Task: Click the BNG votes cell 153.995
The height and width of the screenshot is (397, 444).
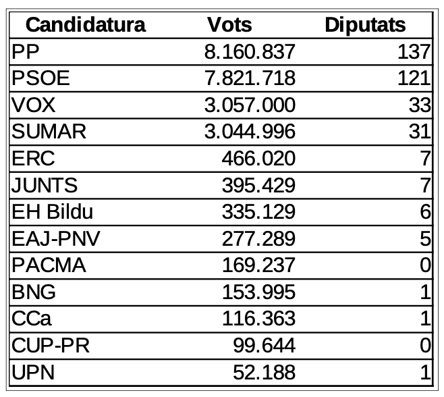Action: coord(259,293)
